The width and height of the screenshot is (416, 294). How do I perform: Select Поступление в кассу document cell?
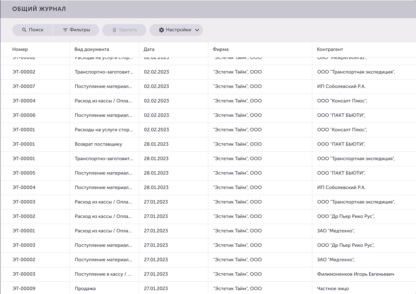click(x=103, y=274)
